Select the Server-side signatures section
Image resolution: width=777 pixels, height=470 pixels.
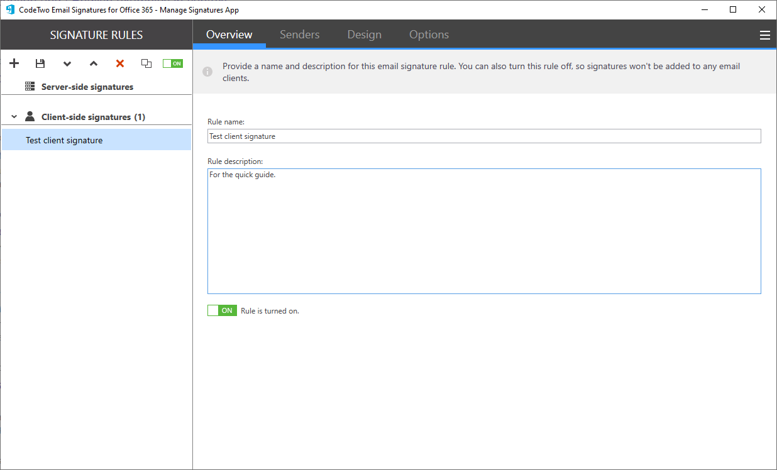(x=96, y=87)
